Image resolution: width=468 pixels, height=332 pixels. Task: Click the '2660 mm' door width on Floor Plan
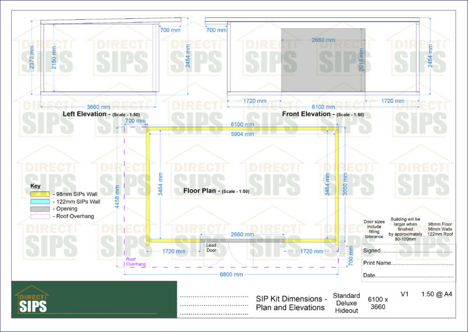click(x=242, y=234)
